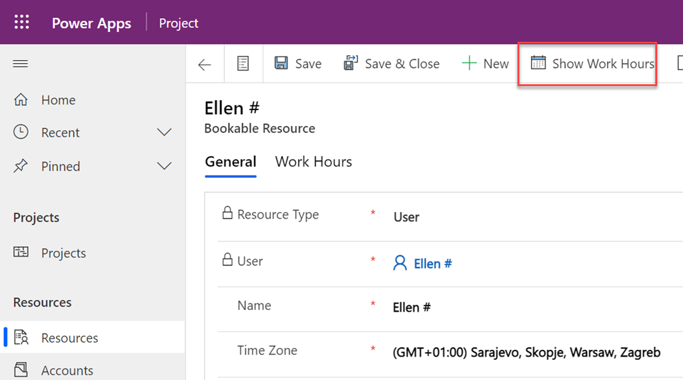Open Accounts in the sidebar

point(67,370)
